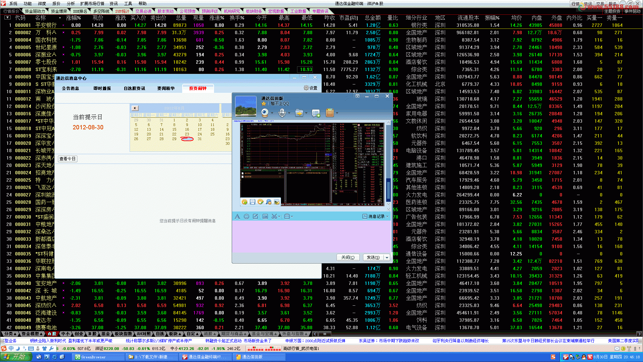This screenshot has width=643, height=362.
Task: Open the send button options arrow
Action: pos(387,257)
